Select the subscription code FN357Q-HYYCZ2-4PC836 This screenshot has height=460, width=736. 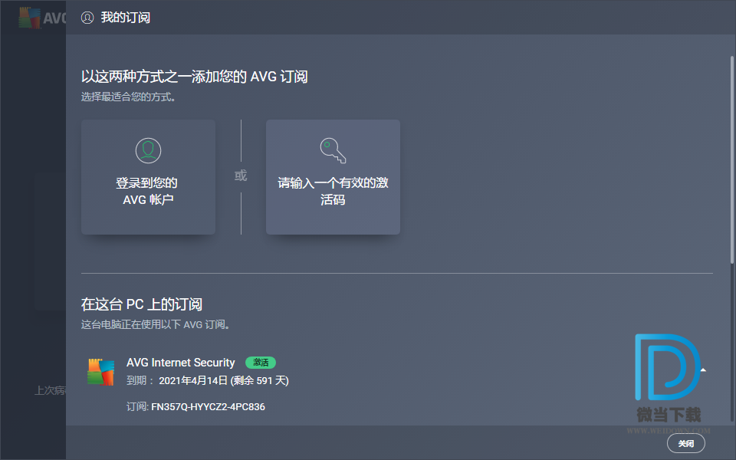tap(208, 407)
